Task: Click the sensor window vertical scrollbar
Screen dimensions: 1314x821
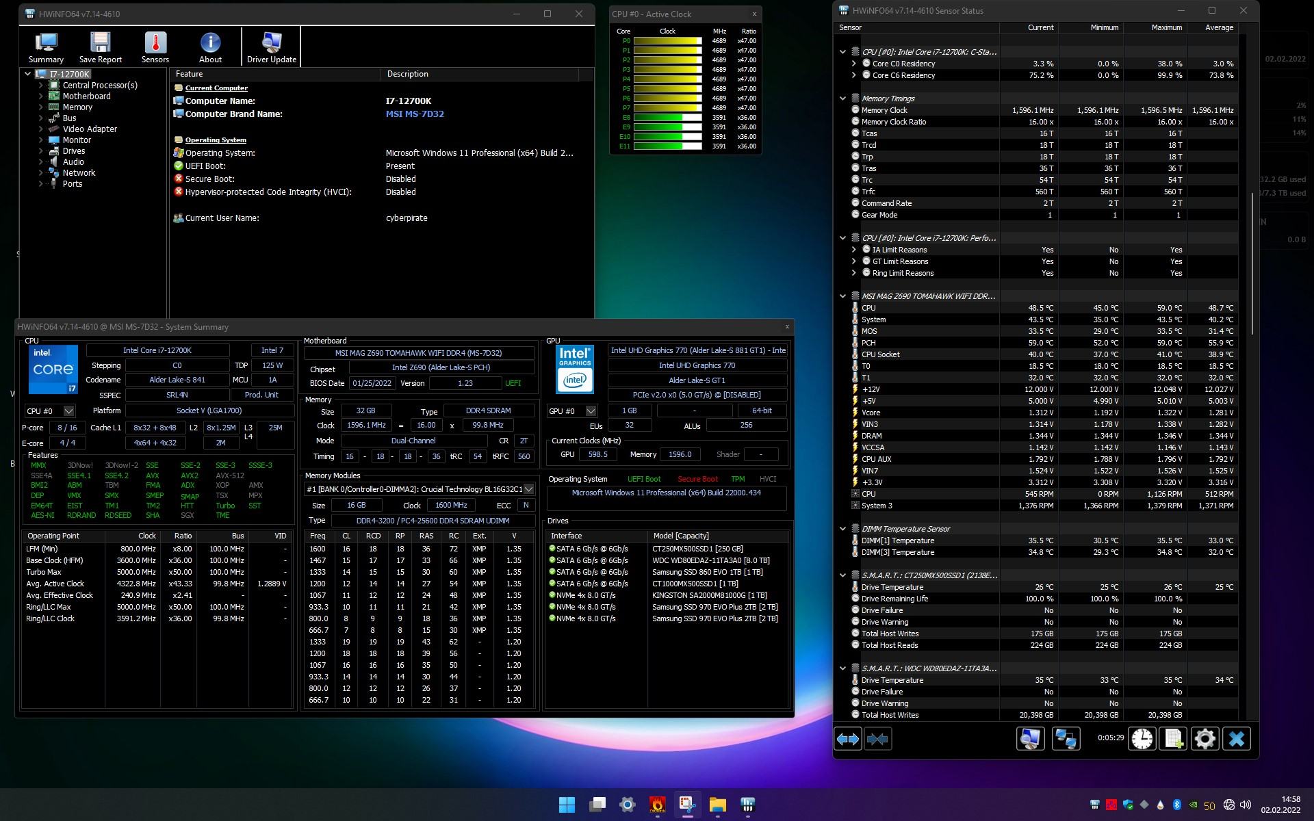Action: point(1253,263)
